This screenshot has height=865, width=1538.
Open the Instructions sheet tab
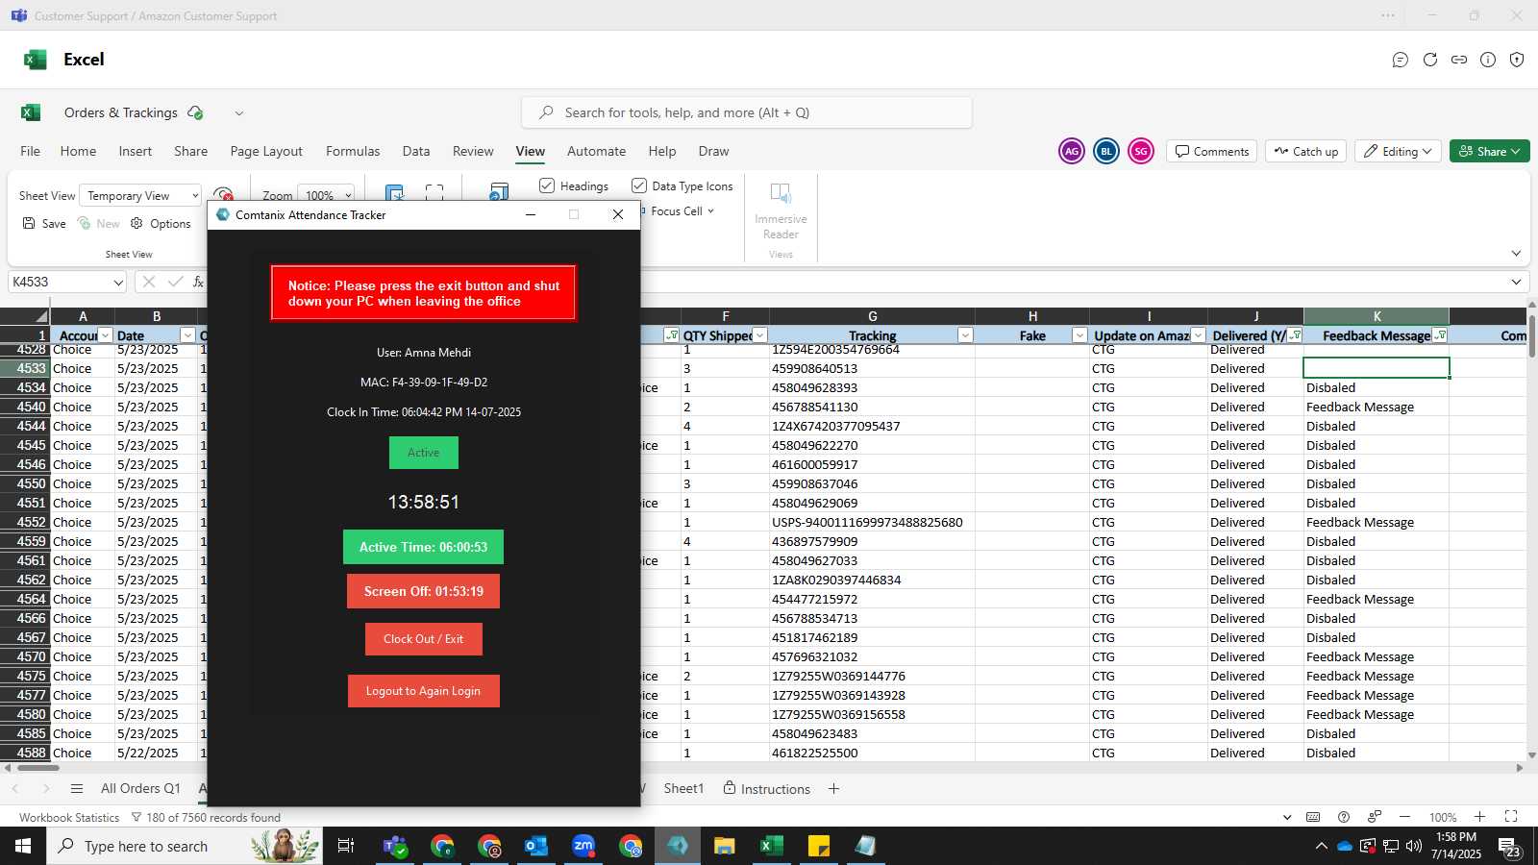(766, 789)
